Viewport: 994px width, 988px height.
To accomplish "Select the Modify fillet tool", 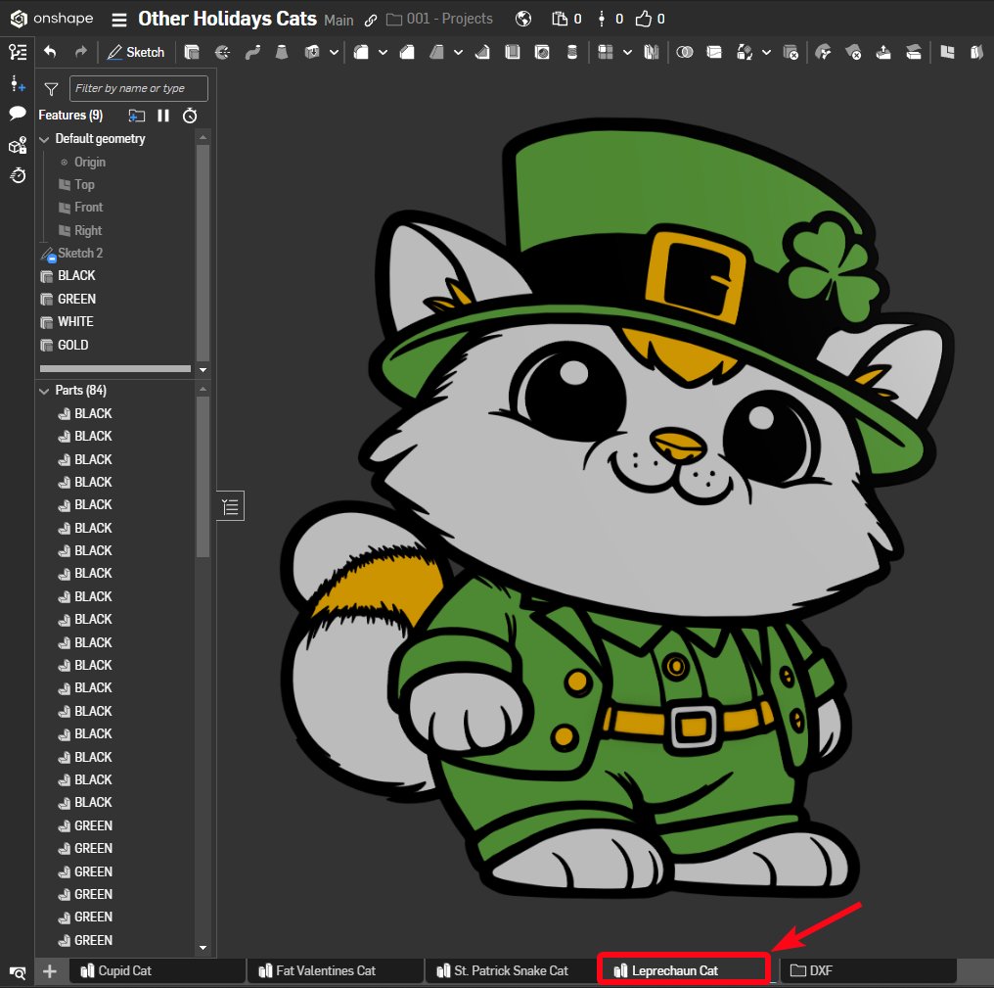I will (824, 52).
